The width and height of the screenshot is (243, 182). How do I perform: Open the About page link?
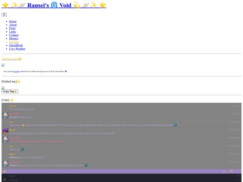tap(13, 25)
